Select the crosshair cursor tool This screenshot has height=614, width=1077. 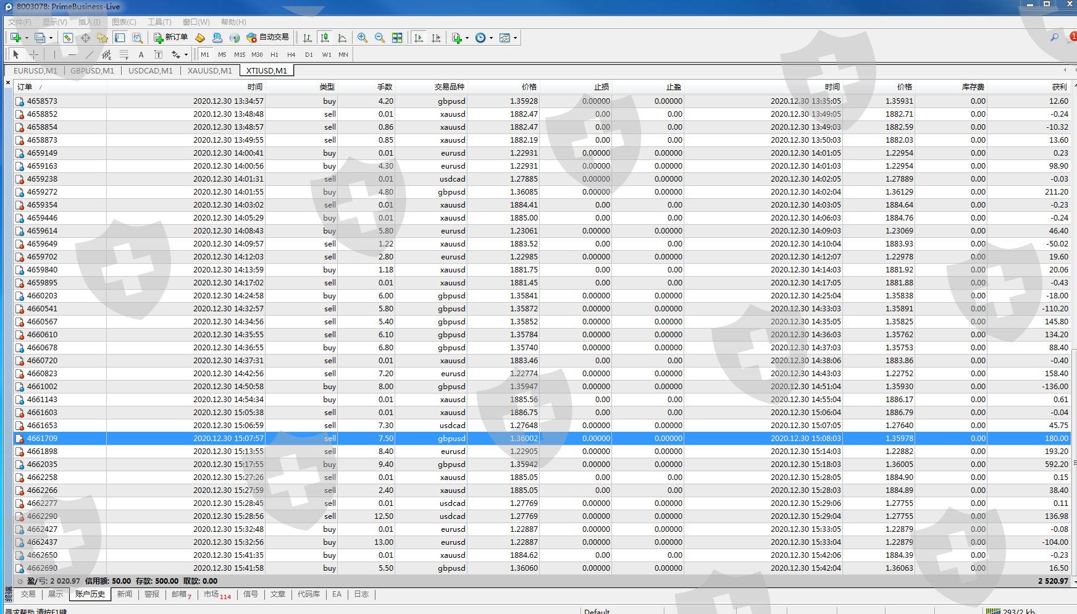(x=33, y=54)
